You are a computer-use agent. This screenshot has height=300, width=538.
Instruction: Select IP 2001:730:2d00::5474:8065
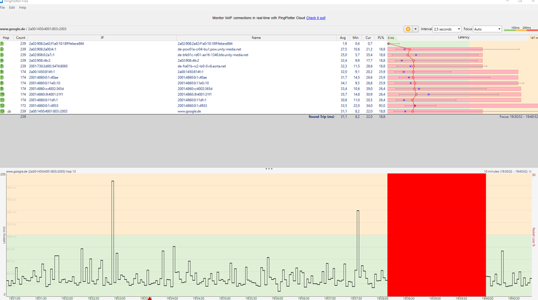pyautogui.click(x=48, y=66)
